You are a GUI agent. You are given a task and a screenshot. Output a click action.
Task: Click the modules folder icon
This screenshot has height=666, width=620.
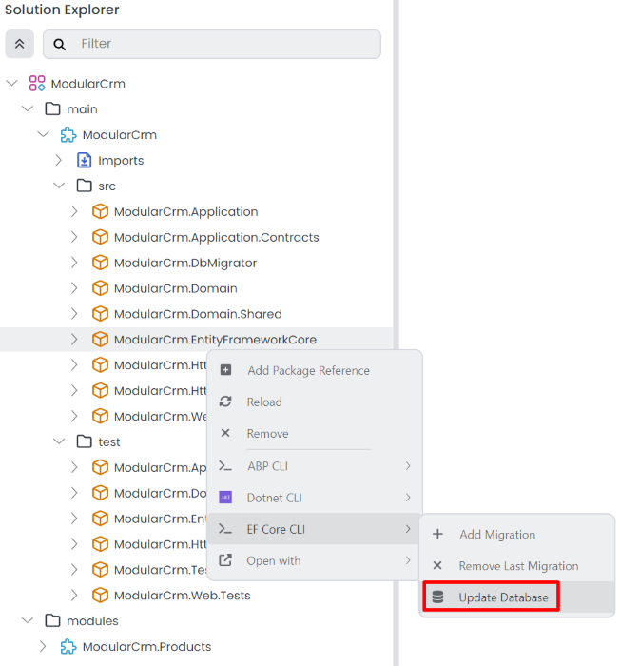52,620
